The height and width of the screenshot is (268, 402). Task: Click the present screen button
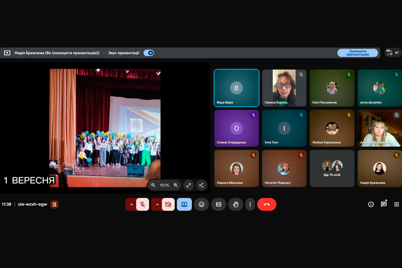[184, 205]
